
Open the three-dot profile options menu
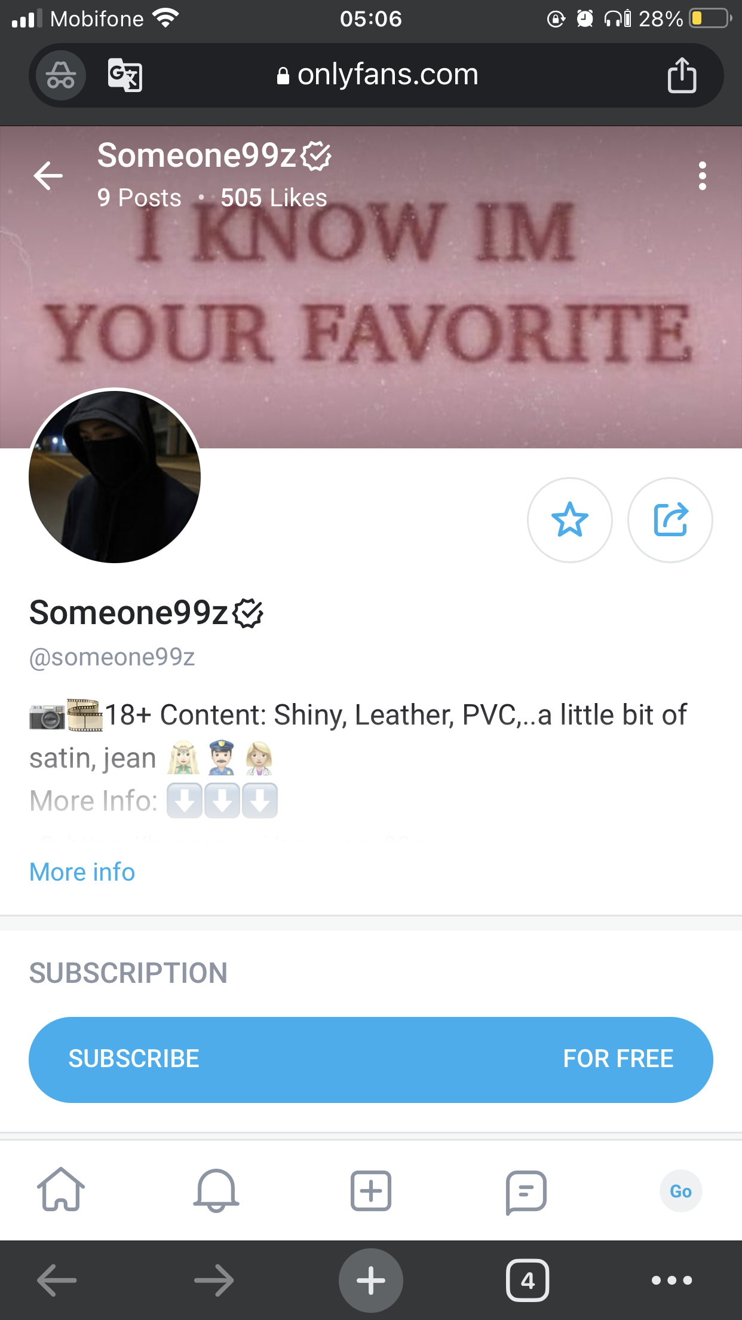[703, 176]
